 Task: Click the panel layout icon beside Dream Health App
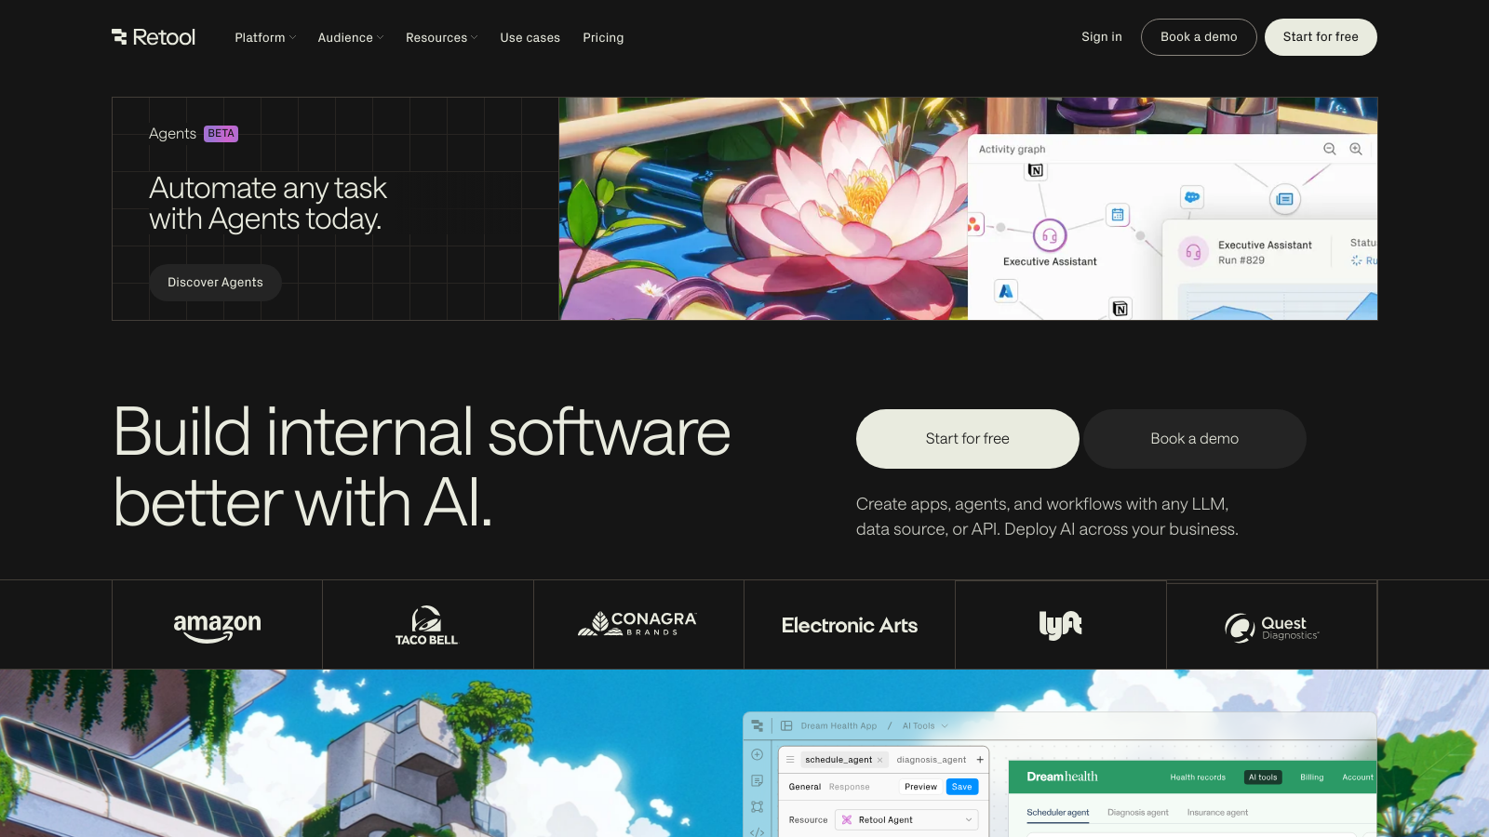pos(787,725)
